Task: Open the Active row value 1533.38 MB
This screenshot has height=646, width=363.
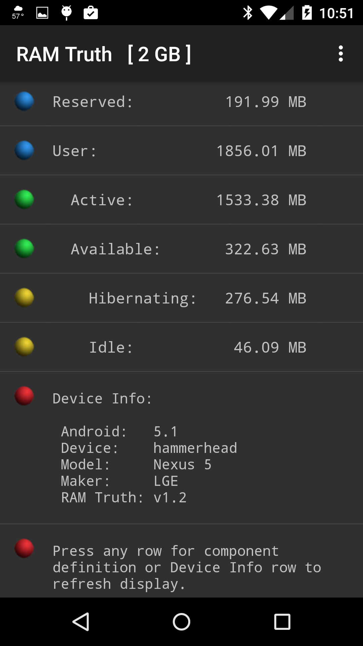Action: [x=261, y=200]
